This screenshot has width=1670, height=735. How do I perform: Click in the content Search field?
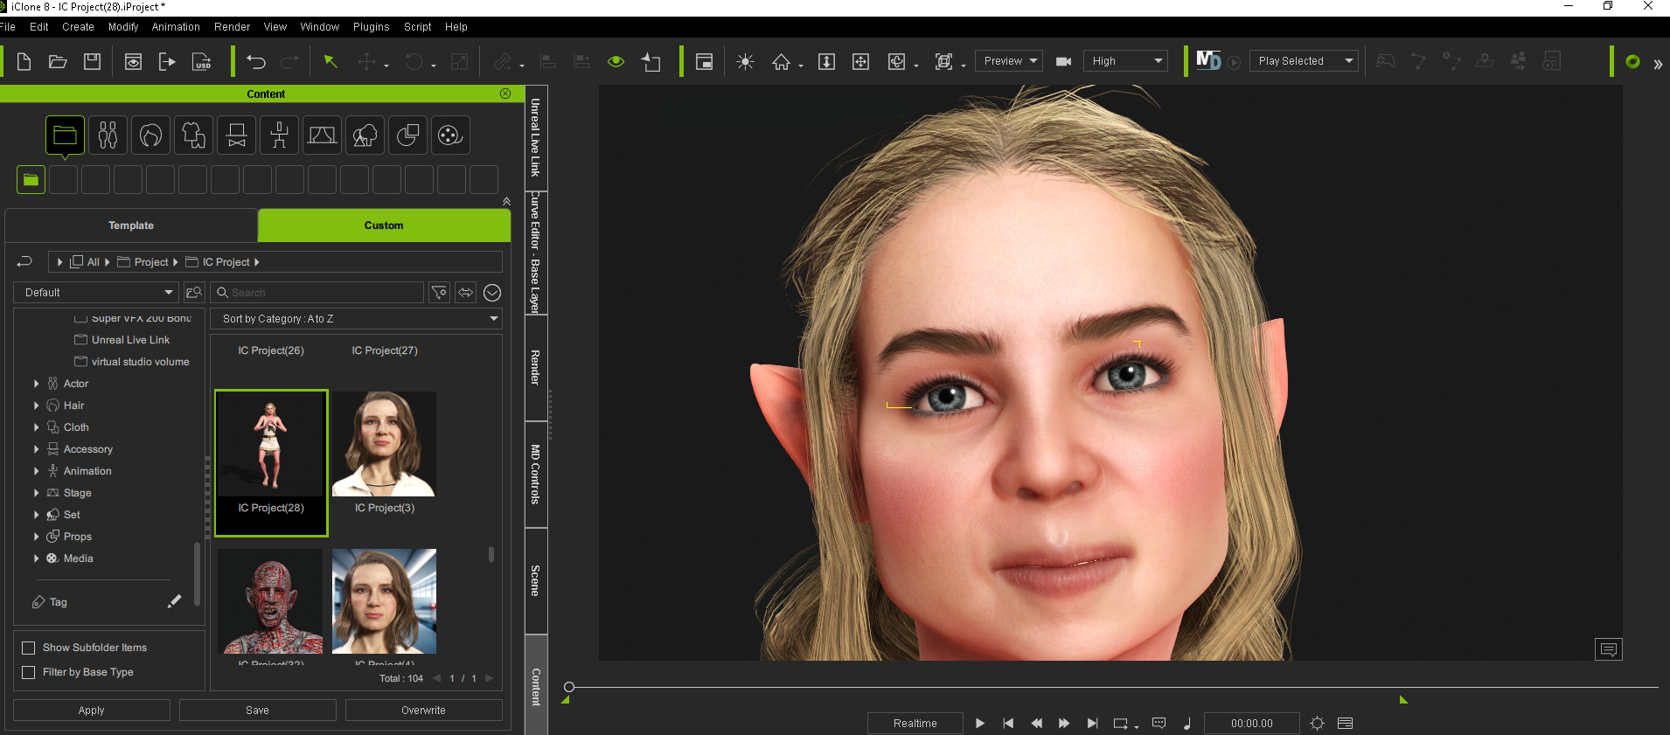[317, 293]
